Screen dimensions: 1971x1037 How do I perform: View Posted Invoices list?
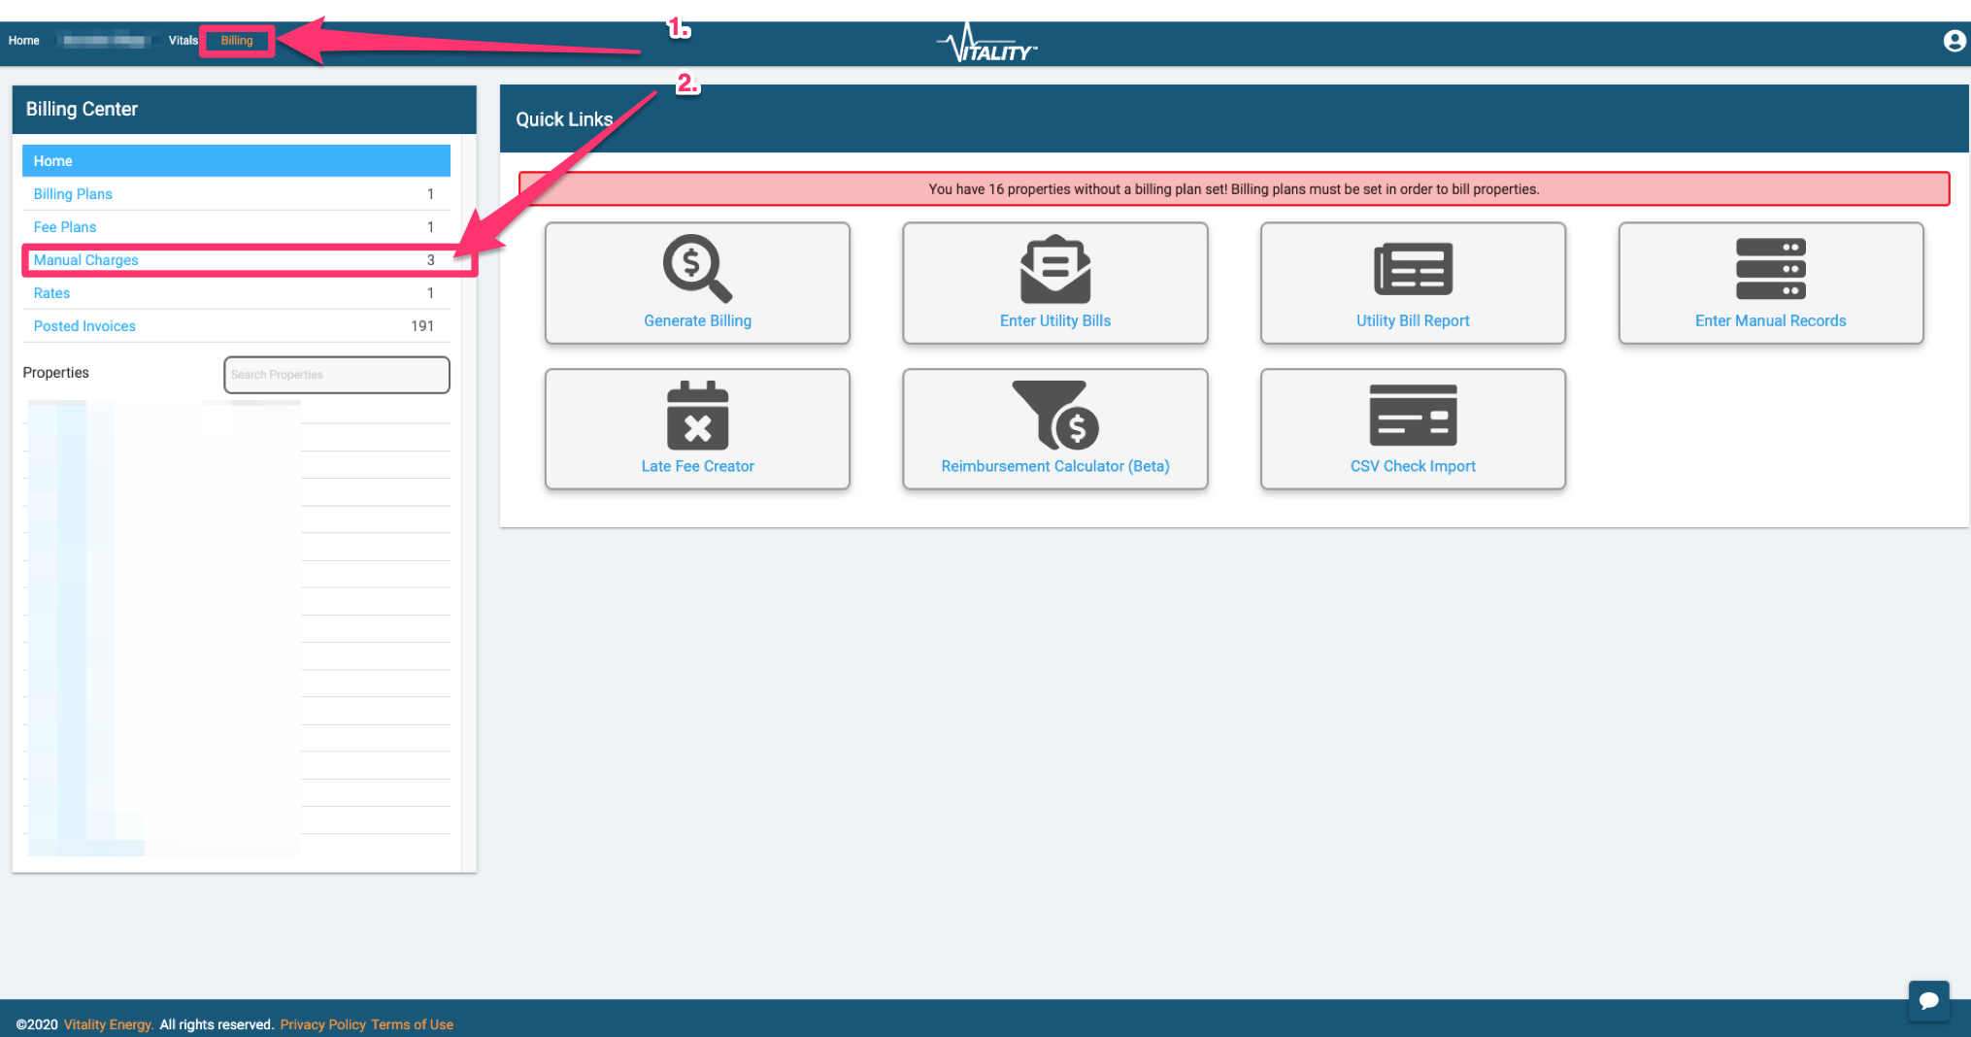(x=84, y=326)
